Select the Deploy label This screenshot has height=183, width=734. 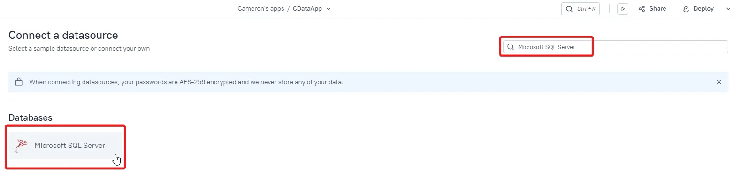coord(703,9)
